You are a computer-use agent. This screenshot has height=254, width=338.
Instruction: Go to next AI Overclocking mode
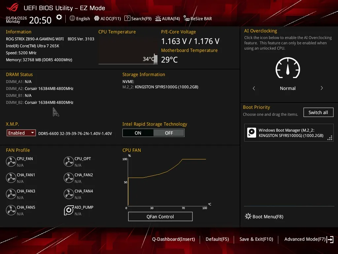pyautogui.click(x=321, y=88)
